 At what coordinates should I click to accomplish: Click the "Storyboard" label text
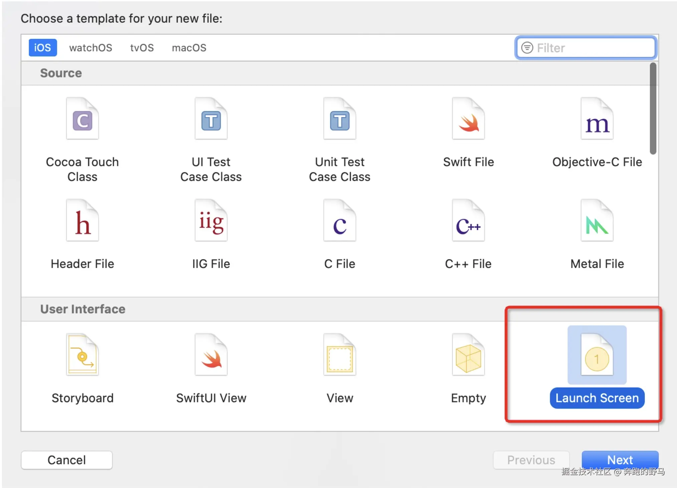82,398
